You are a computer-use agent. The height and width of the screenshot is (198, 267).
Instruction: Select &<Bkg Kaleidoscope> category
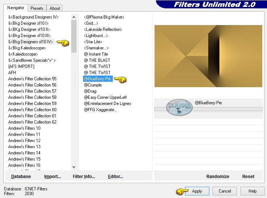27,48
